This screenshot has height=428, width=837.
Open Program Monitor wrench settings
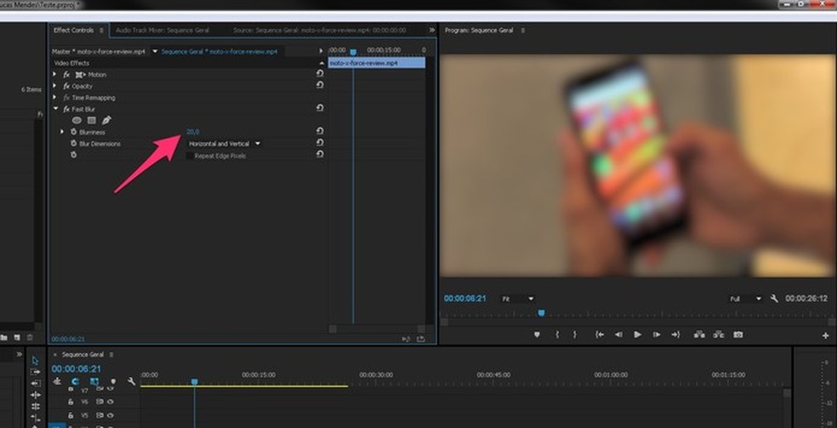tap(774, 299)
